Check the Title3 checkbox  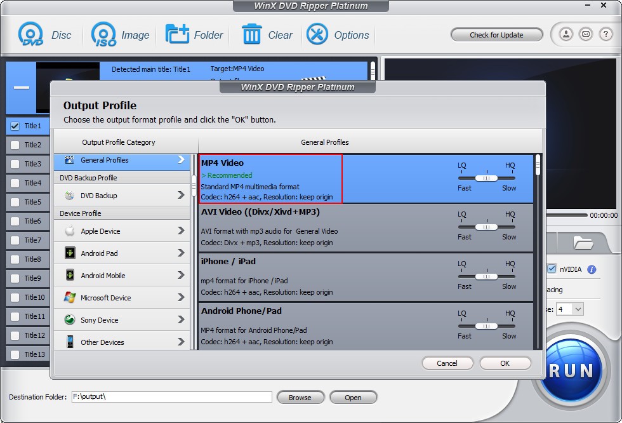[x=15, y=164]
